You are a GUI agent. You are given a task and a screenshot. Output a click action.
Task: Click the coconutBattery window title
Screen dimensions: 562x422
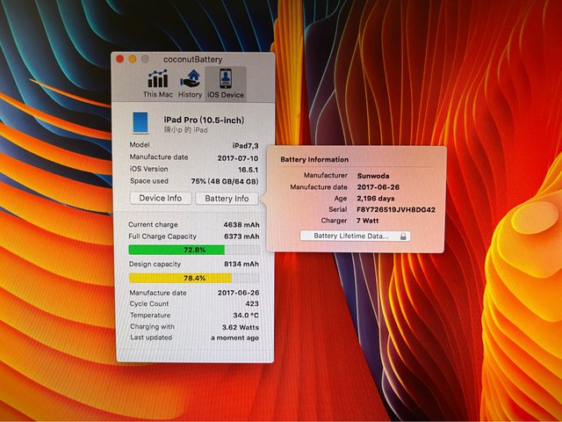coord(192,58)
